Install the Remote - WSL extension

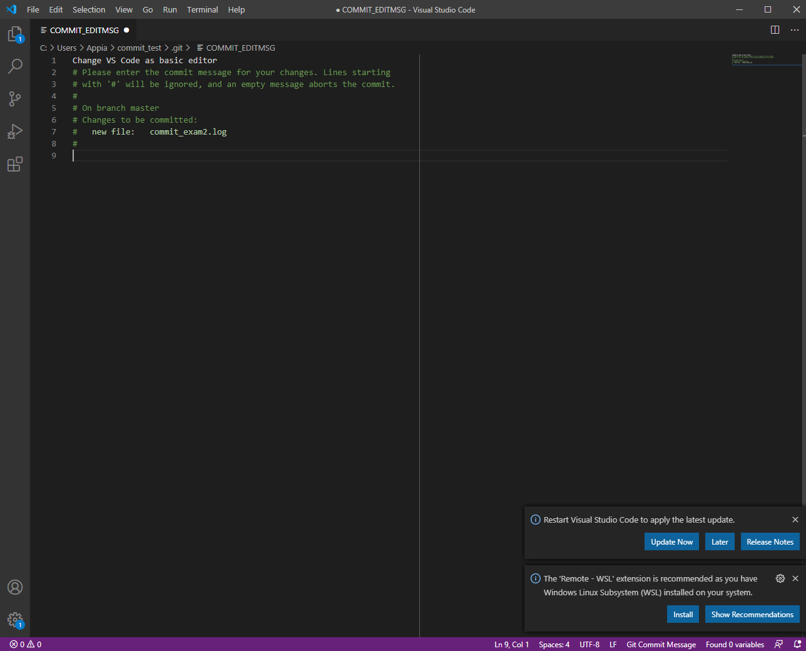click(x=683, y=615)
